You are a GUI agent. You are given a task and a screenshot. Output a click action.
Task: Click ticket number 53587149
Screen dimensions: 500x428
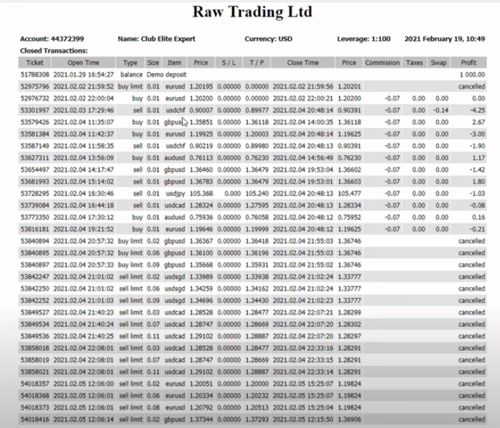[x=35, y=146]
